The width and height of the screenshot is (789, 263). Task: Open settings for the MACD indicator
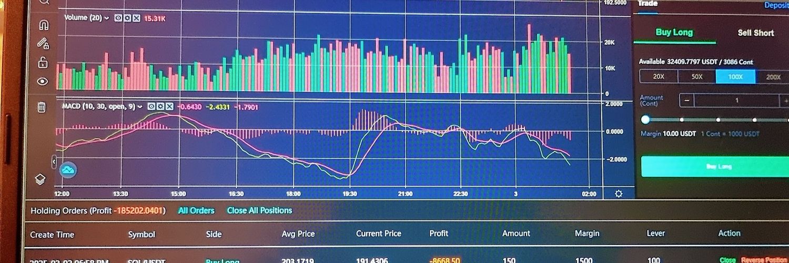point(160,106)
